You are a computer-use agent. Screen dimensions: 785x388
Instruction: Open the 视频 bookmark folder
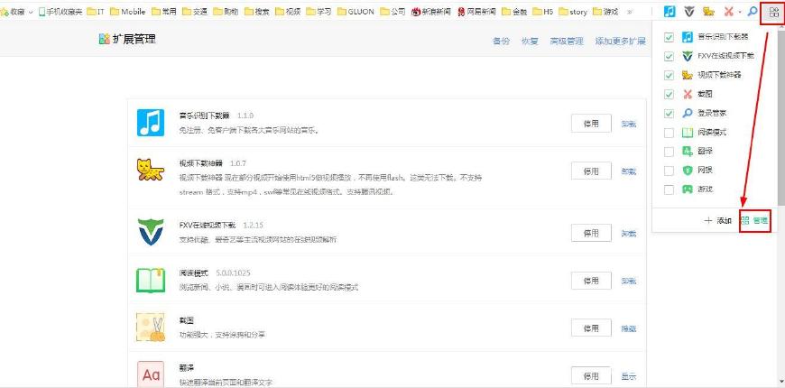(x=288, y=12)
